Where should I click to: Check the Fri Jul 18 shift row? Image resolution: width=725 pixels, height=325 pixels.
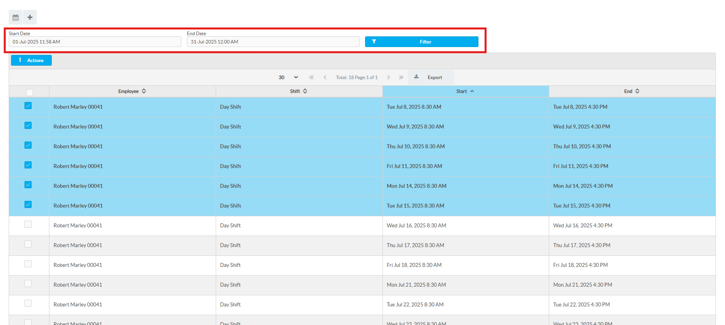pyautogui.click(x=28, y=264)
